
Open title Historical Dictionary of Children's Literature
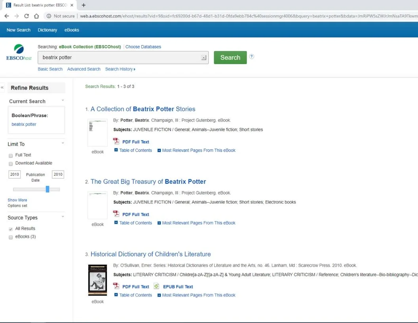tap(151, 254)
